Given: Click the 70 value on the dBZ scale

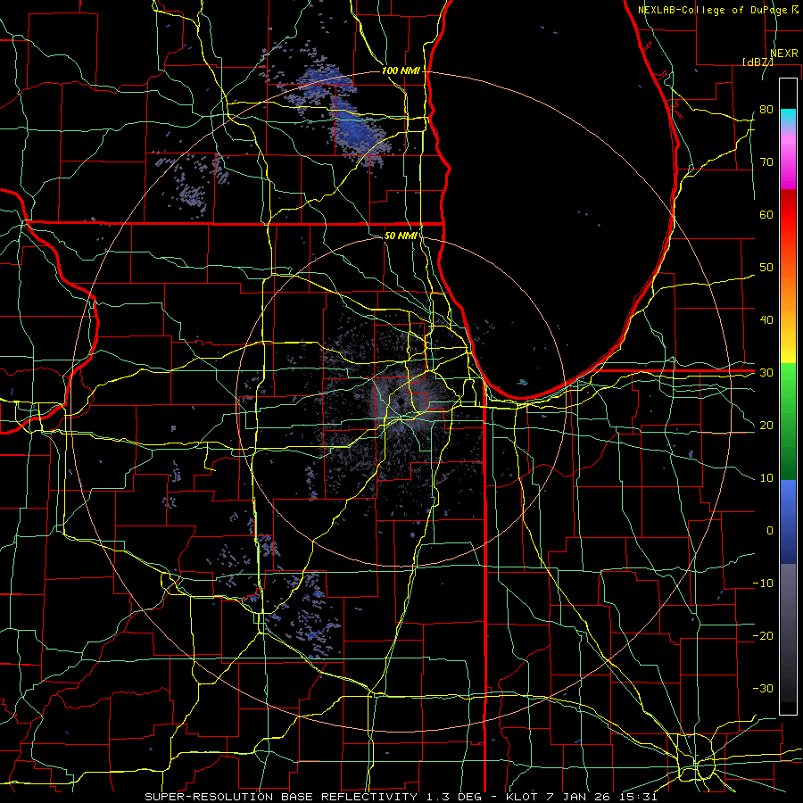Looking at the screenshot, I should [766, 161].
